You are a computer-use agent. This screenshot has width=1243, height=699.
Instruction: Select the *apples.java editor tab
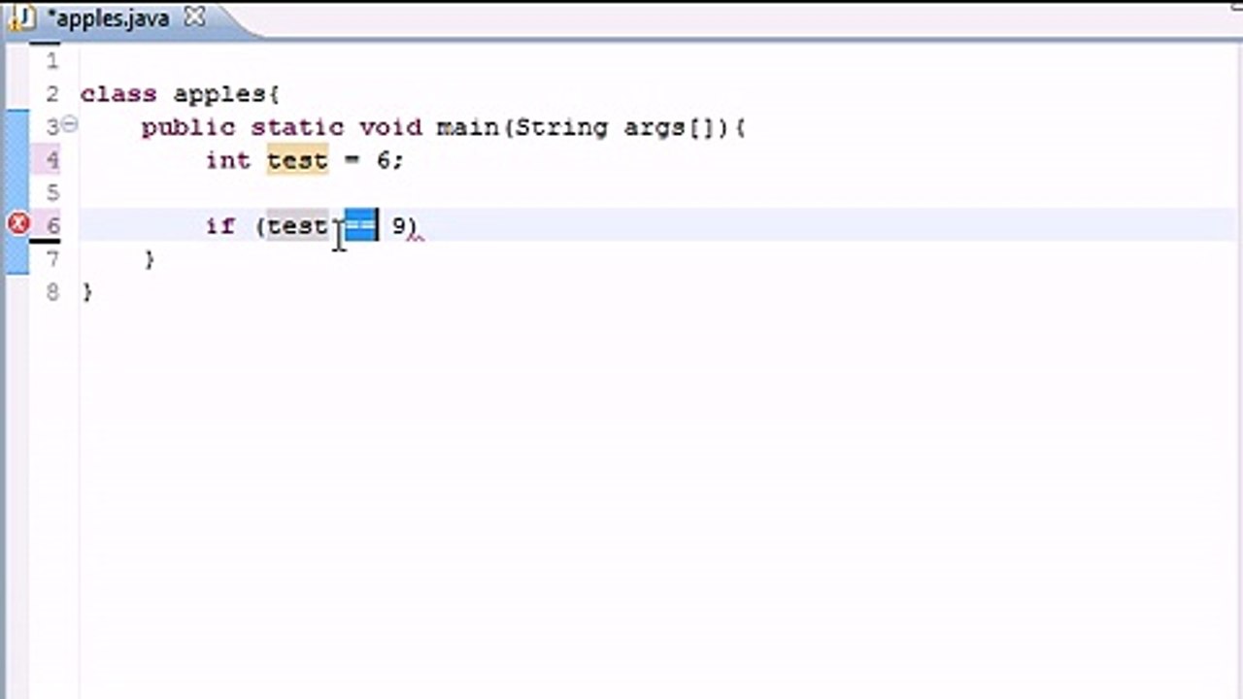coord(111,18)
